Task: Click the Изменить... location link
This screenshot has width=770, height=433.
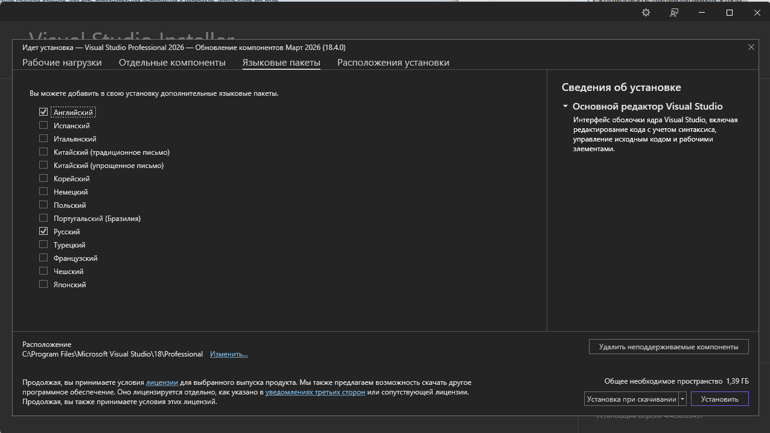Action: [x=229, y=354]
